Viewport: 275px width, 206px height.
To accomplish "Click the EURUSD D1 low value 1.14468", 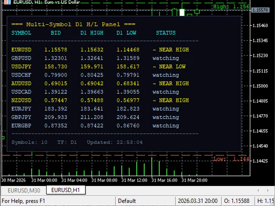I will coord(128,50).
